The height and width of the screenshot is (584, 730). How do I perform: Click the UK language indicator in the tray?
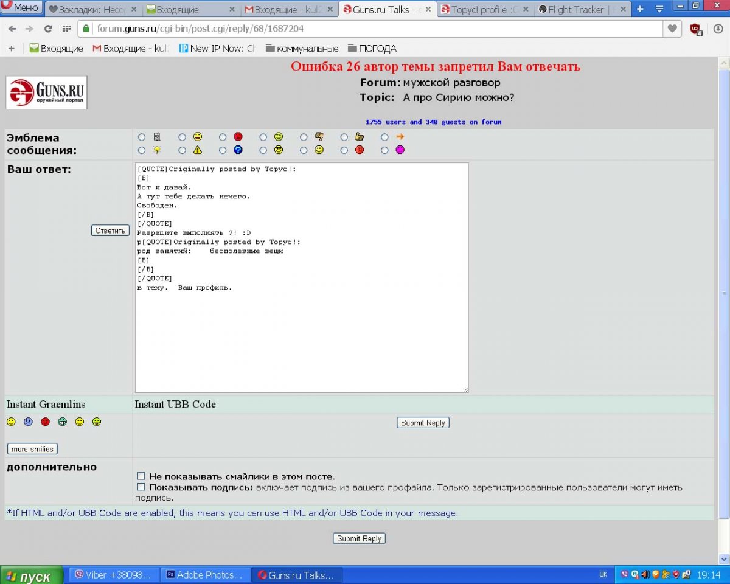(x=603, y=574)
